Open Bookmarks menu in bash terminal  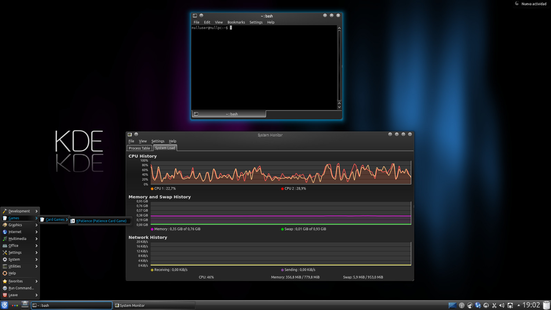click(x=236, y=22)
